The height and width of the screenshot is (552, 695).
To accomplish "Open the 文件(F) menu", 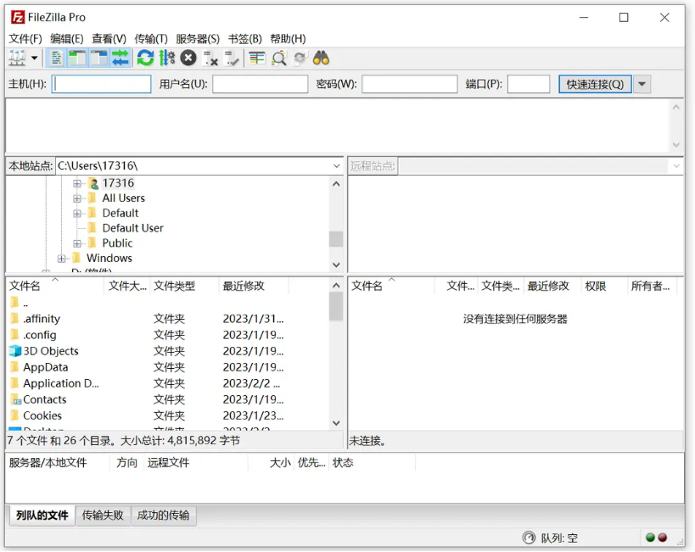I will pos(25,39).
